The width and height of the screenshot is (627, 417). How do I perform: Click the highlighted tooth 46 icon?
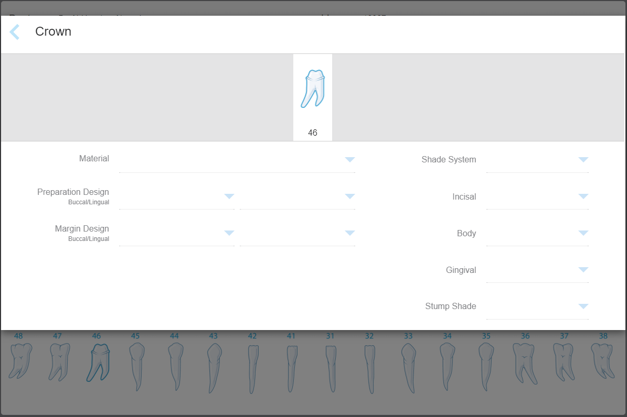point(98,361)
